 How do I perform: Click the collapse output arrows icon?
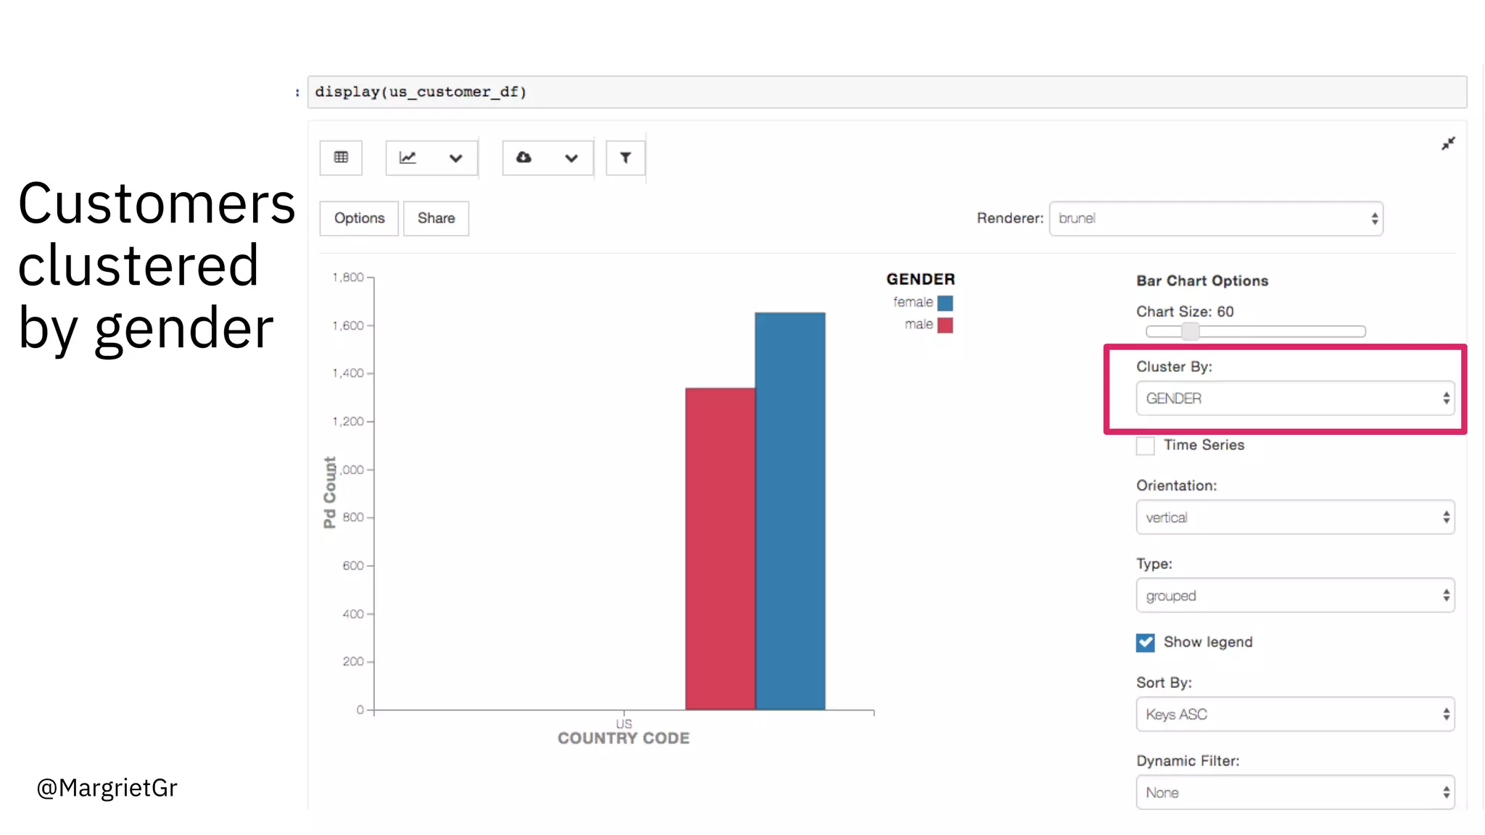(x=1447, y=144)
